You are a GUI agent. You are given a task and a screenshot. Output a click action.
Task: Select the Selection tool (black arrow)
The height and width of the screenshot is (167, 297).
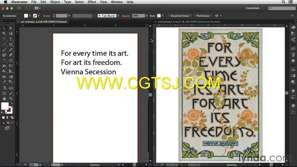point(4,28)
